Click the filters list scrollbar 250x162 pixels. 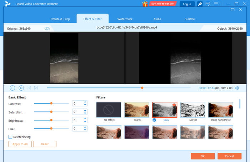240,104
